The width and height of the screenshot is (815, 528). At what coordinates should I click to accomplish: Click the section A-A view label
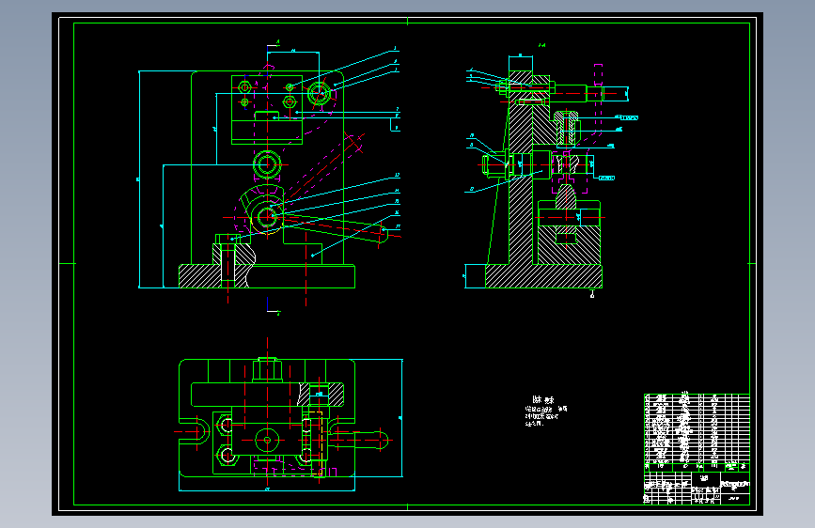point(541,45)
